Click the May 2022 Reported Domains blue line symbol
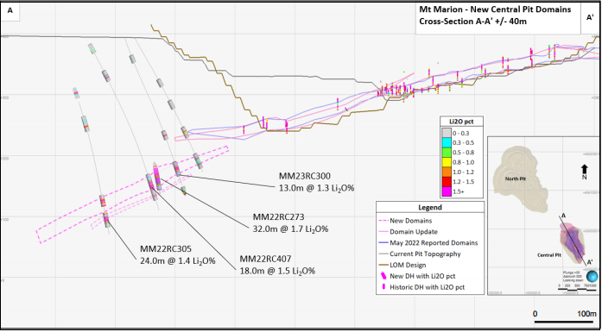 pos(383,242)
